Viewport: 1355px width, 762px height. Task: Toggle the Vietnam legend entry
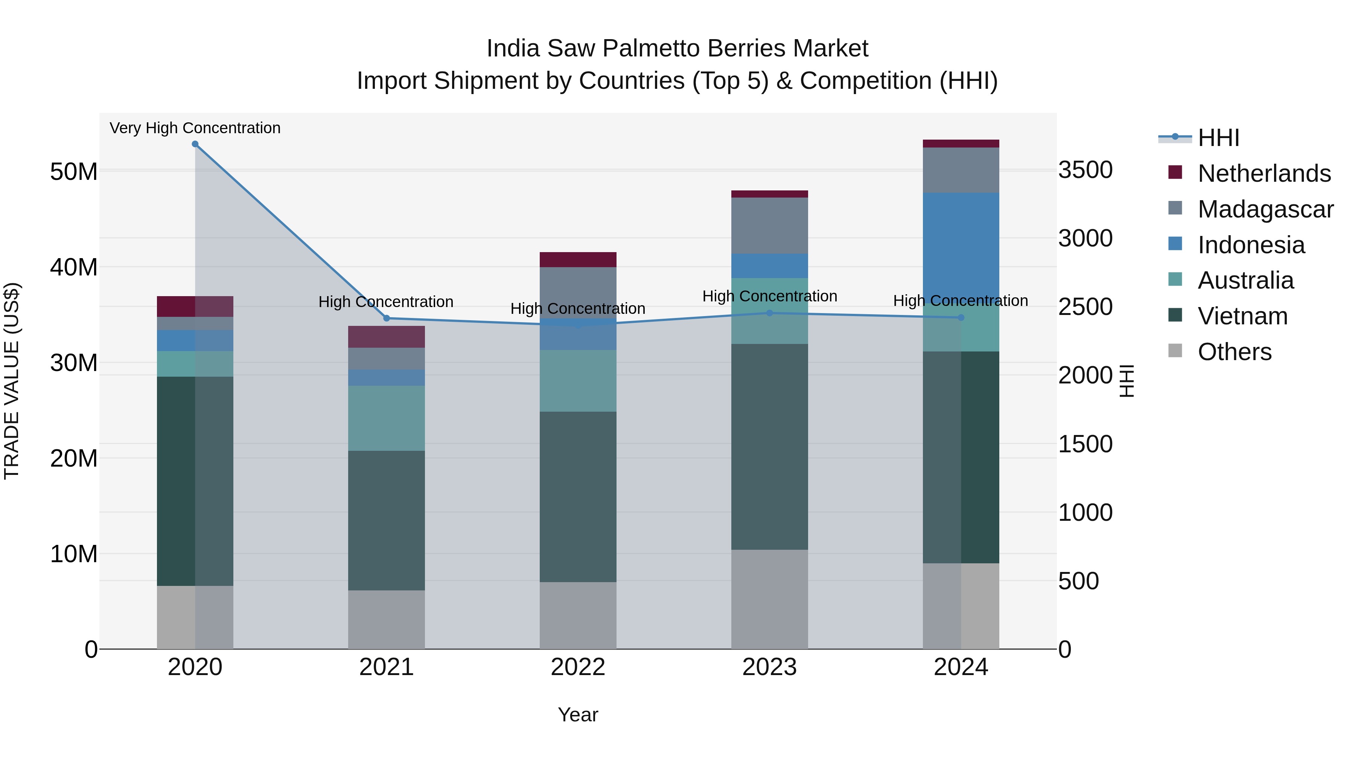1228,316
